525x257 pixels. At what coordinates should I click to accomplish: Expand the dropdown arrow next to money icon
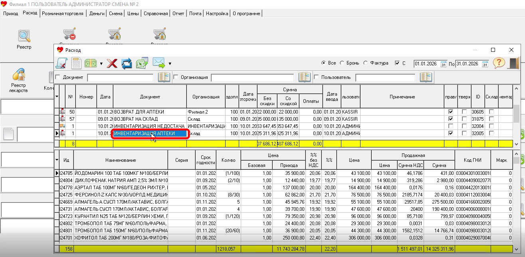101,64
